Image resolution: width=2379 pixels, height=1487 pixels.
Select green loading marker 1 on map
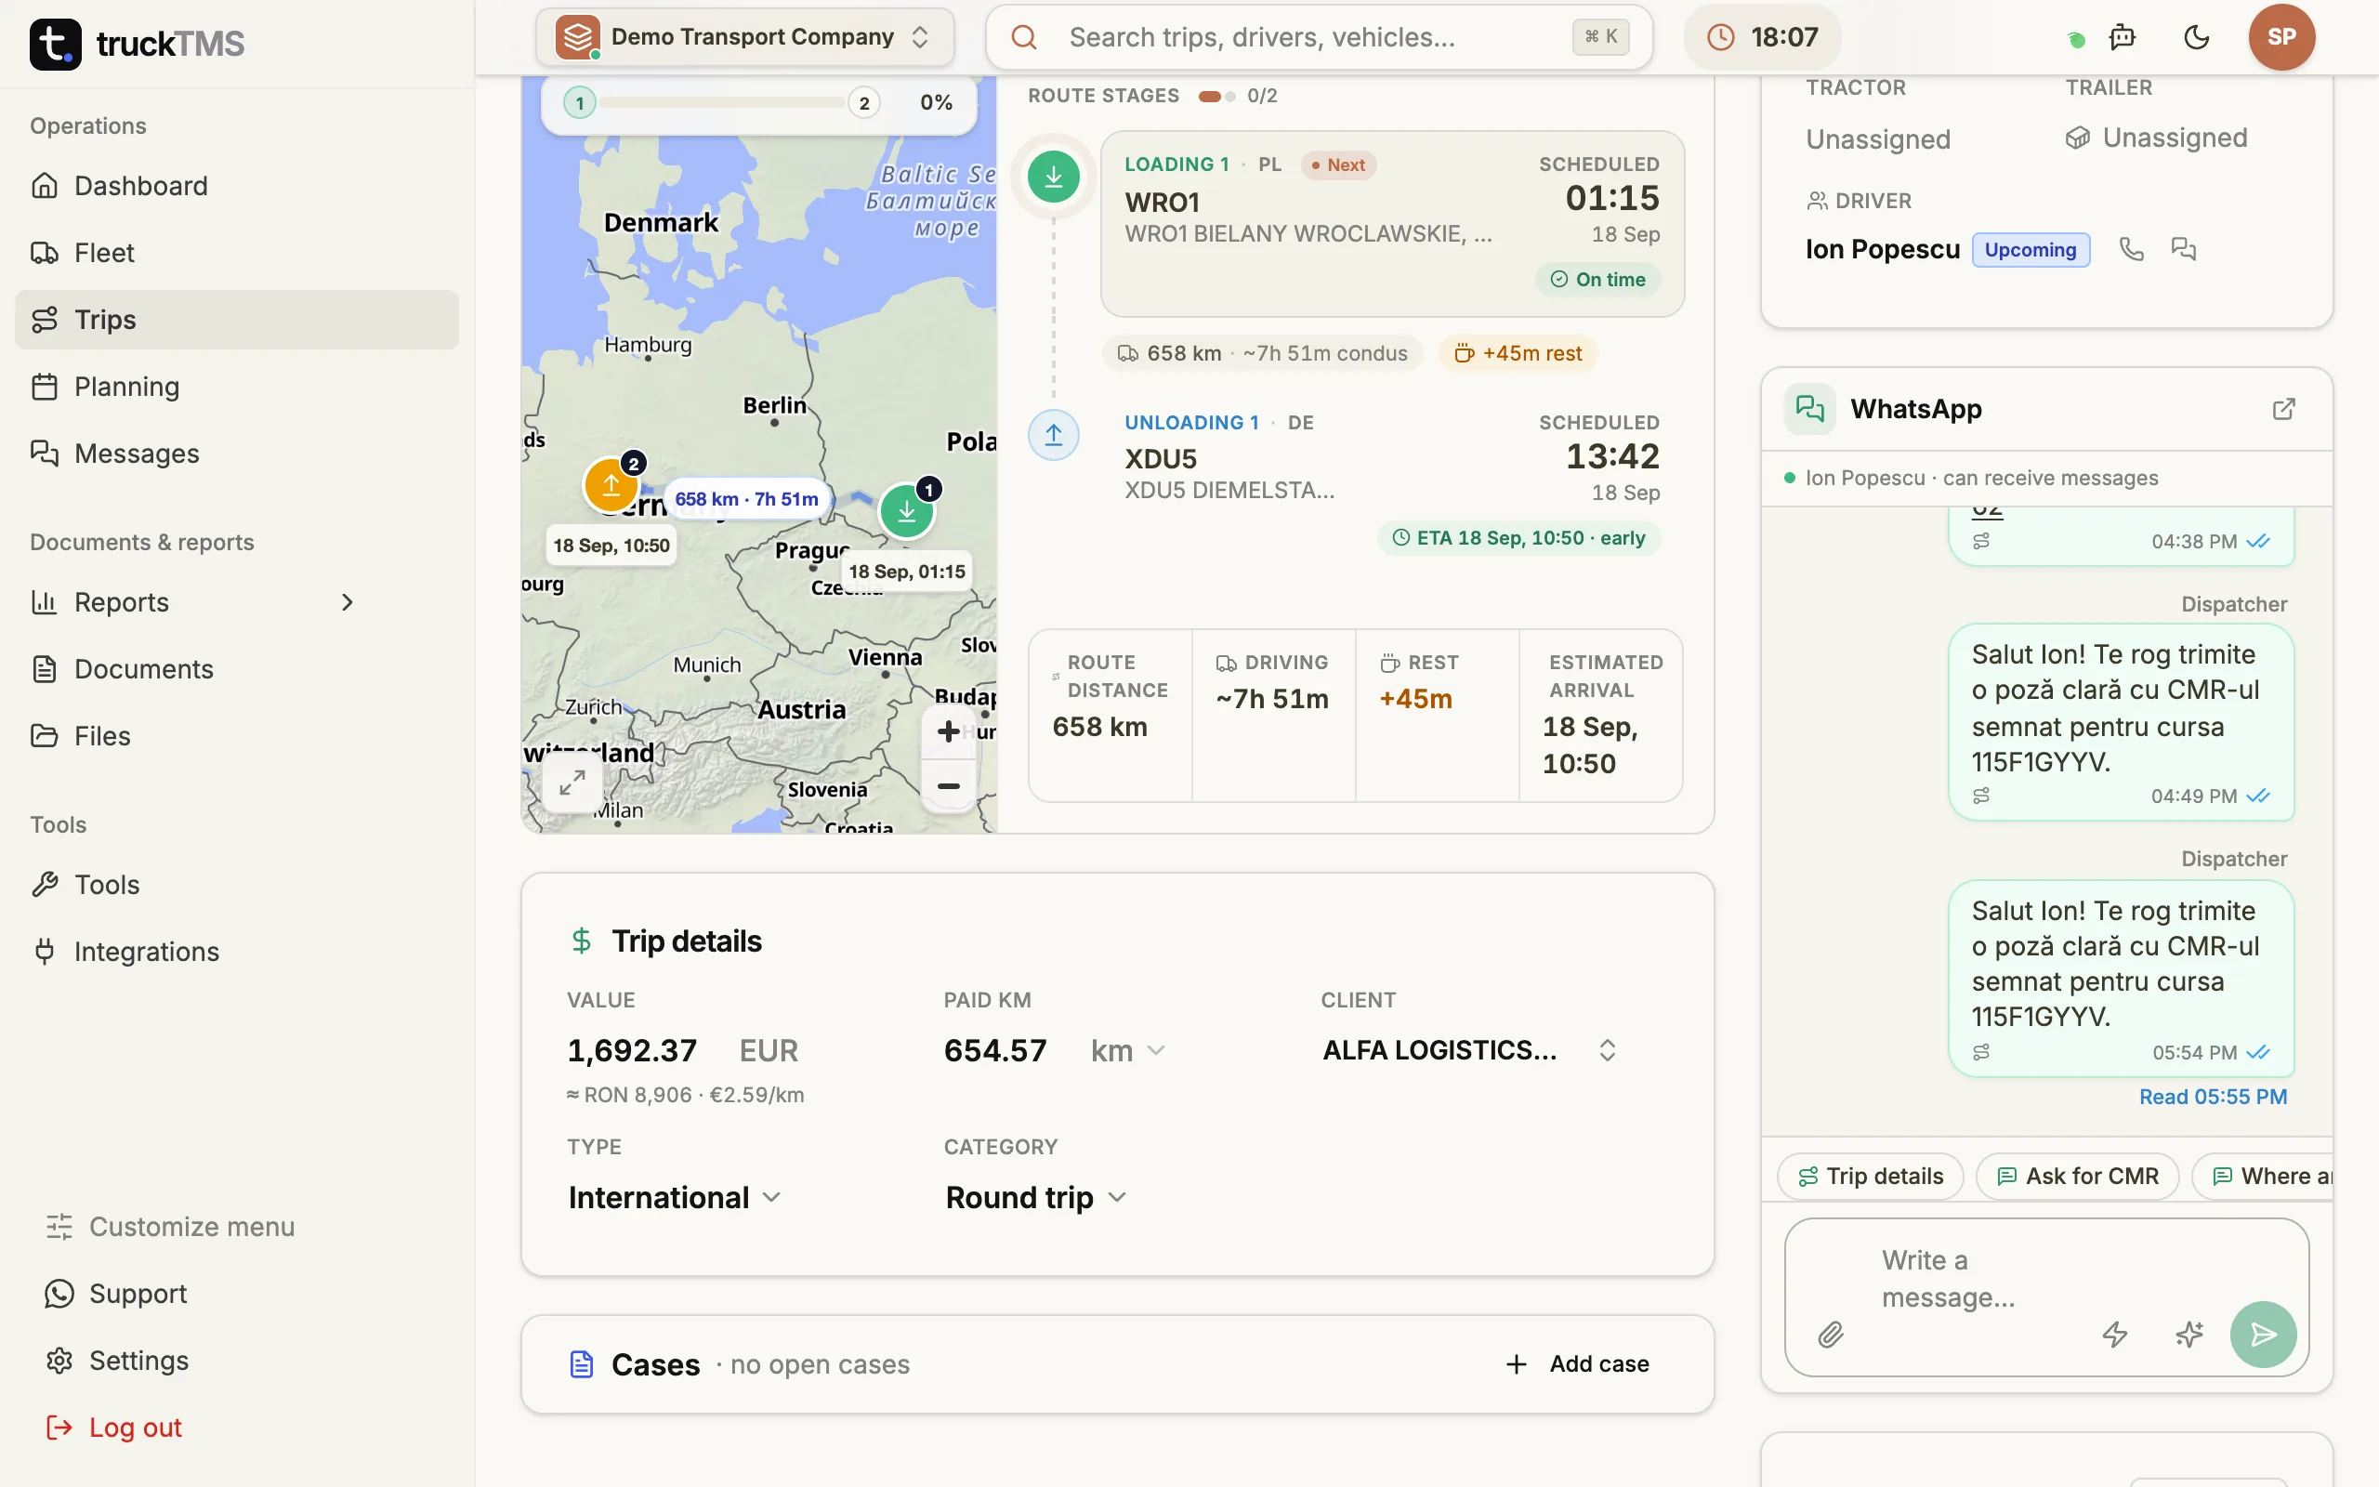(x=906, y=510)
